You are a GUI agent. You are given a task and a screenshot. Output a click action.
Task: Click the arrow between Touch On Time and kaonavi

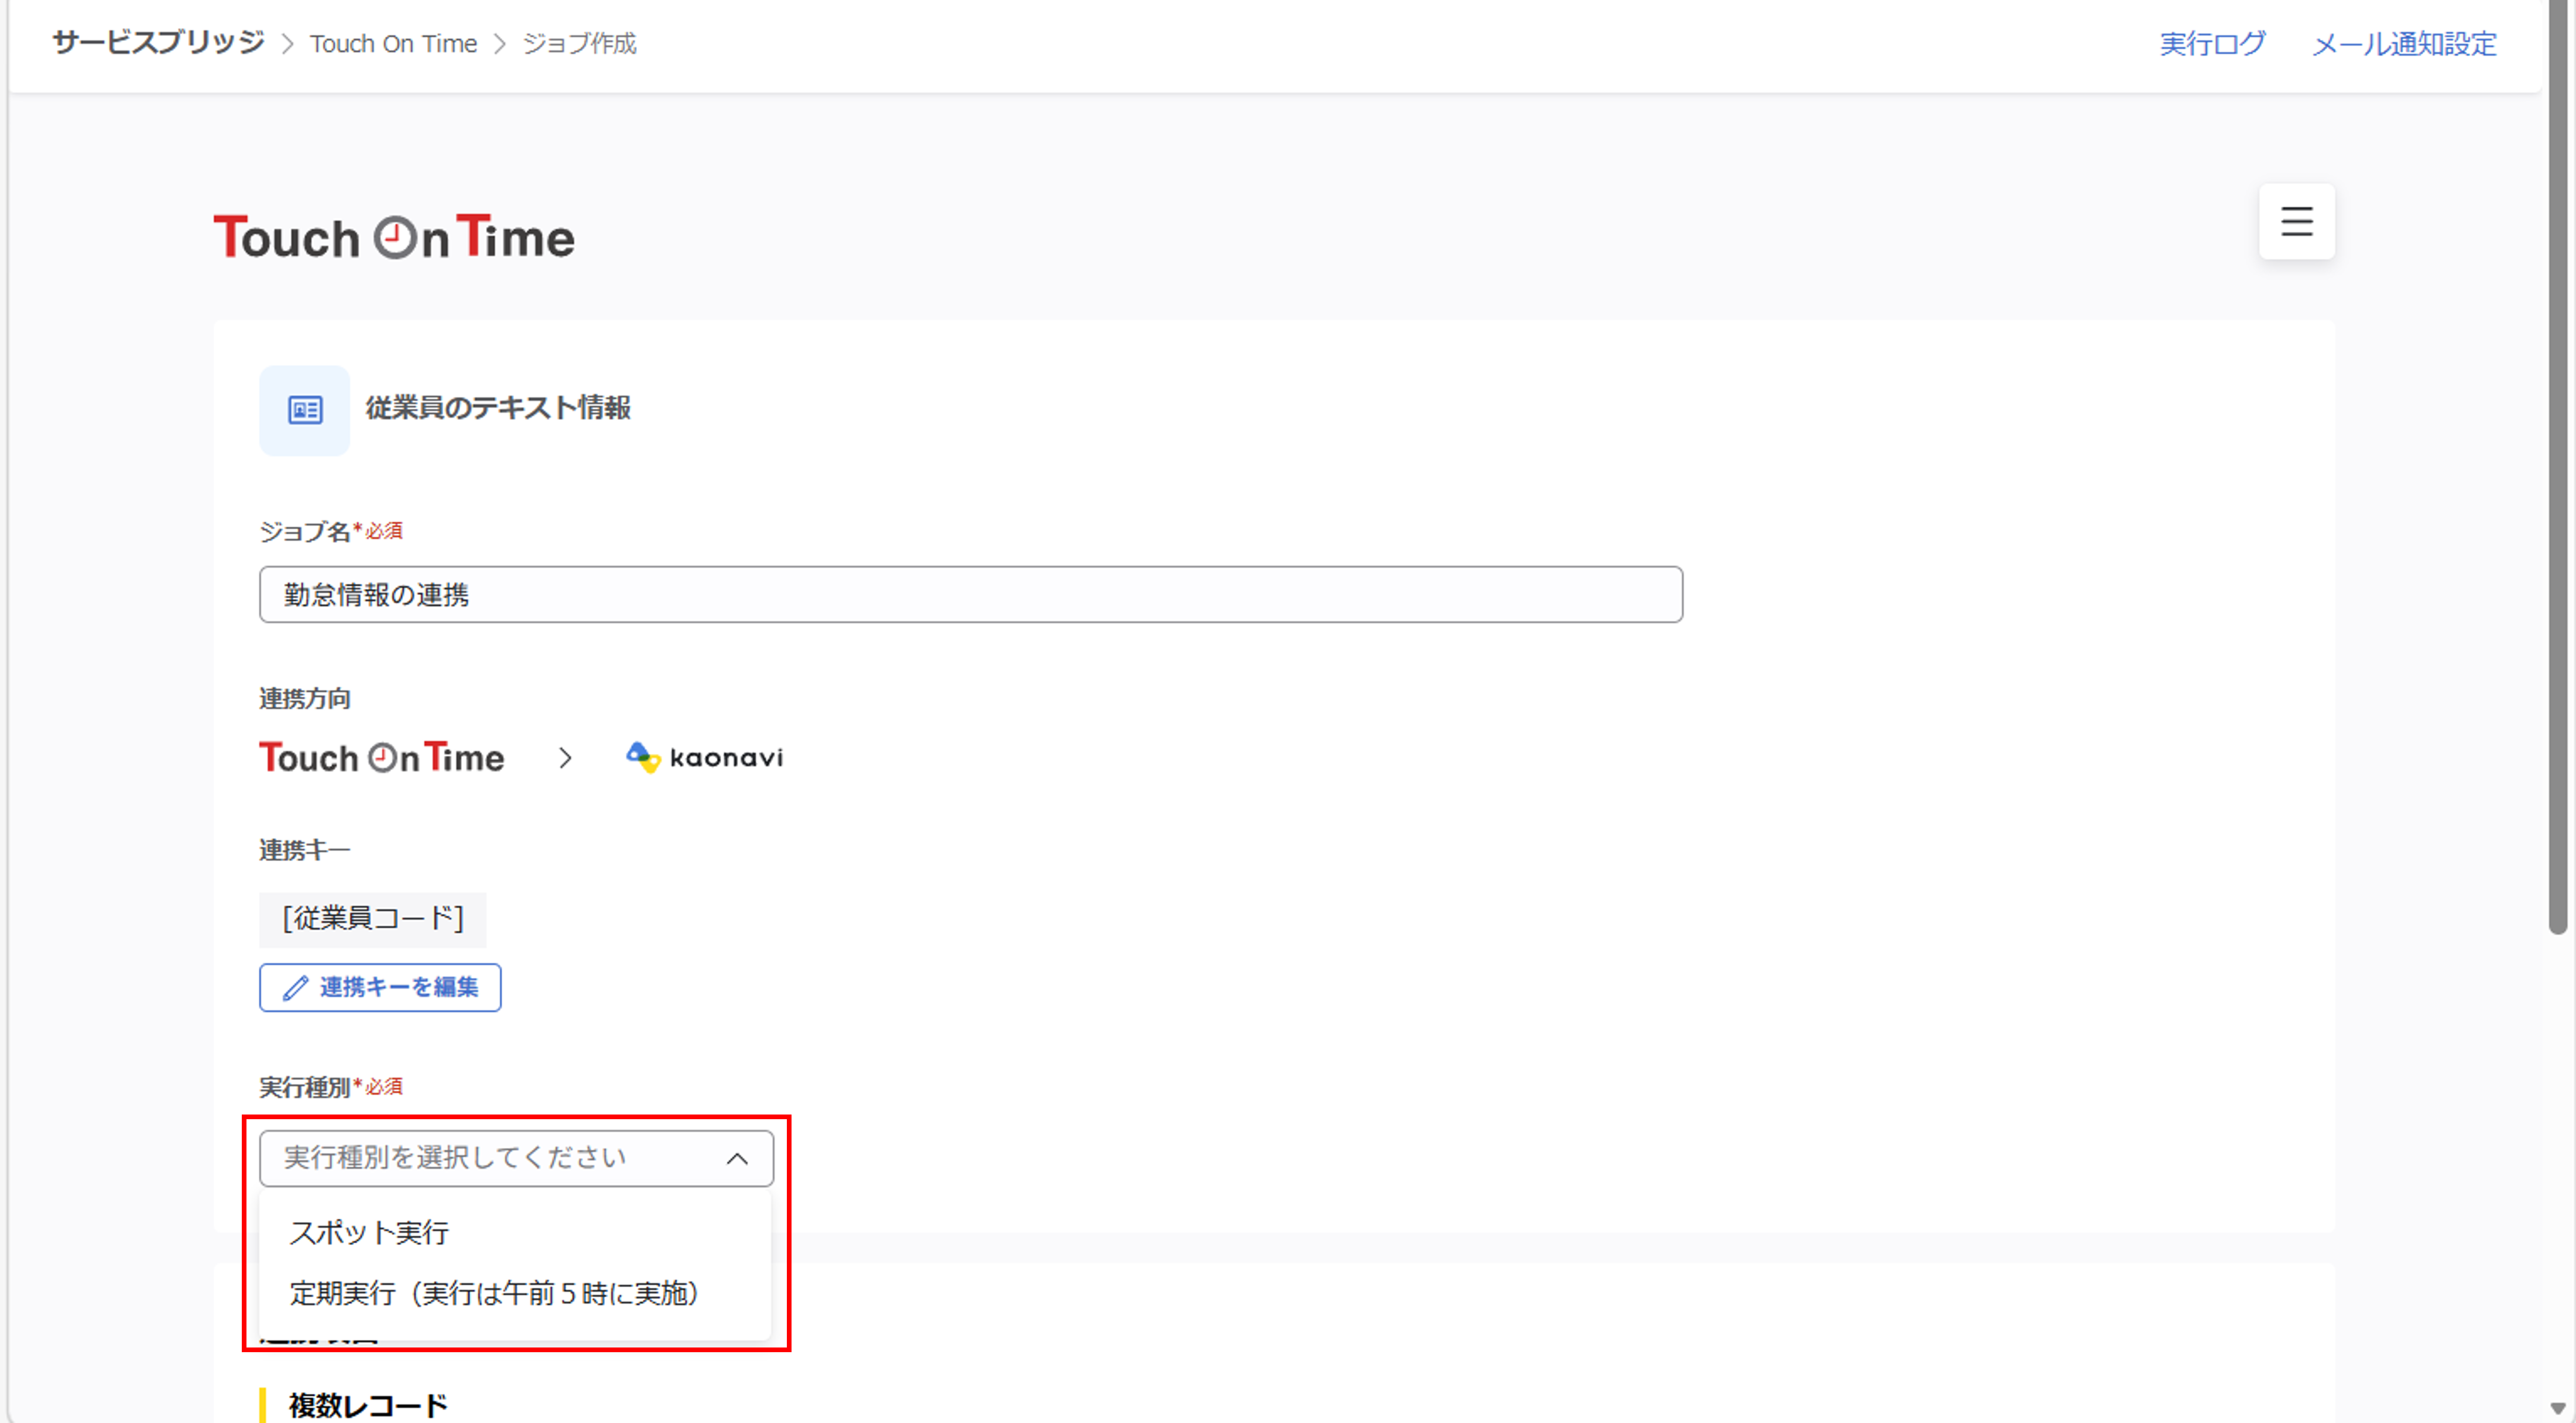[565, 758]
